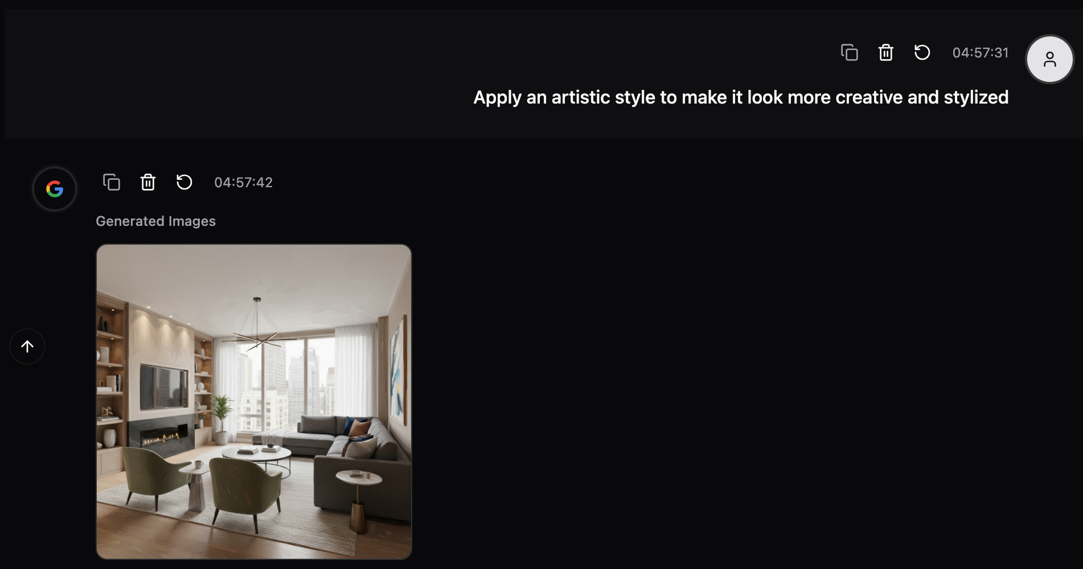Click the Google model avatar

pyautogui.click(x=55, y=189)
